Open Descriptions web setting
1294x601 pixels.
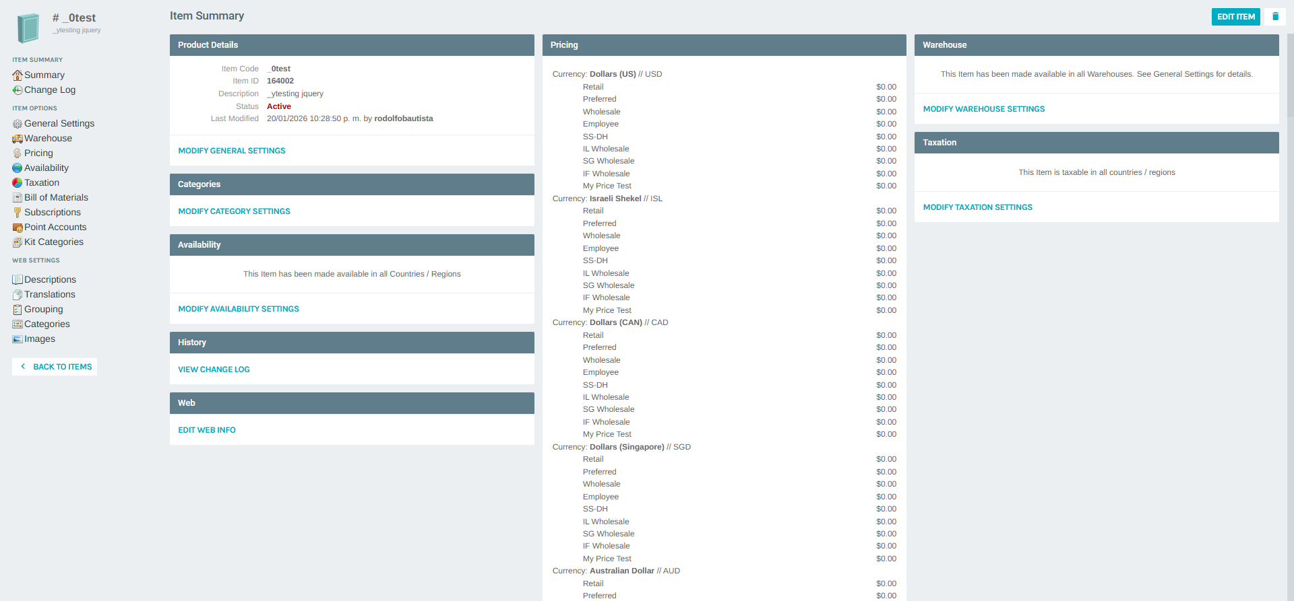coord(50,280)
